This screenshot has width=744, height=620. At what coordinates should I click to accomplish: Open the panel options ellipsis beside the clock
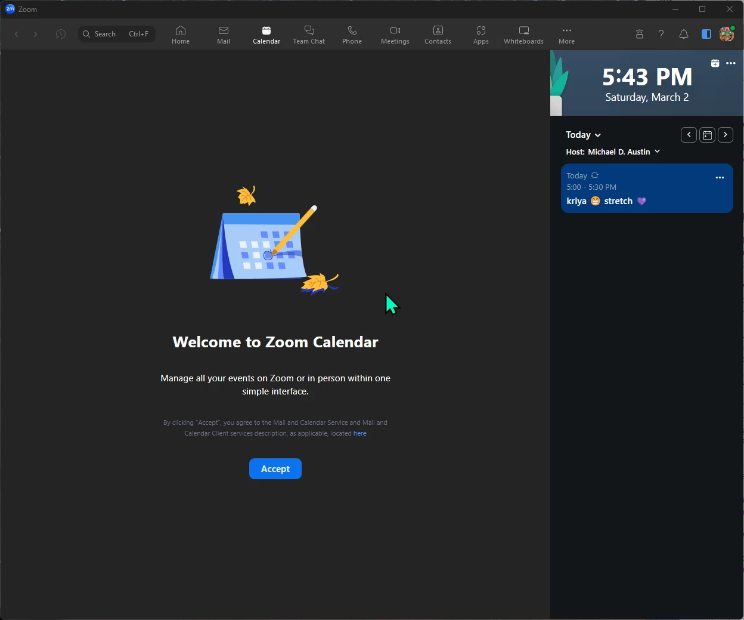(x=731, y=63)
